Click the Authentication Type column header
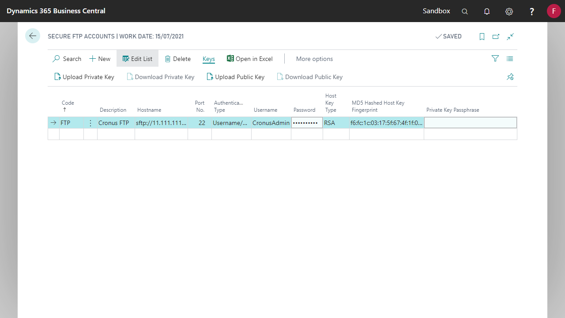The height and width of the screenshot is (318, 565). pos(229,106)
